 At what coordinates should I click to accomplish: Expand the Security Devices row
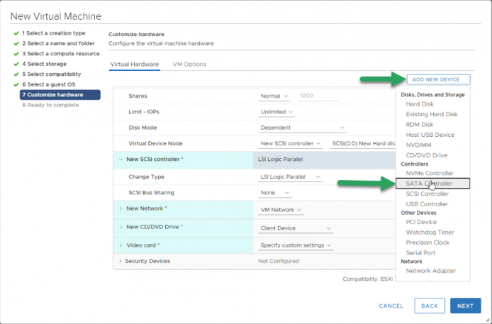tap(121, 261)
